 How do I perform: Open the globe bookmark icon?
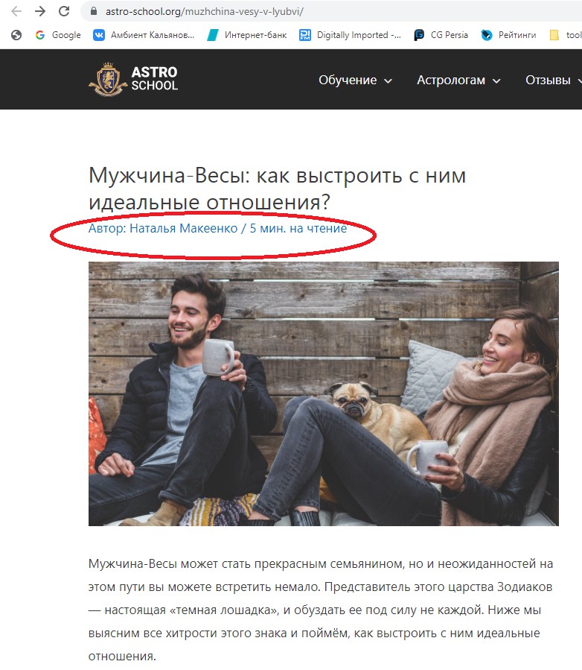tap(16, 35)
